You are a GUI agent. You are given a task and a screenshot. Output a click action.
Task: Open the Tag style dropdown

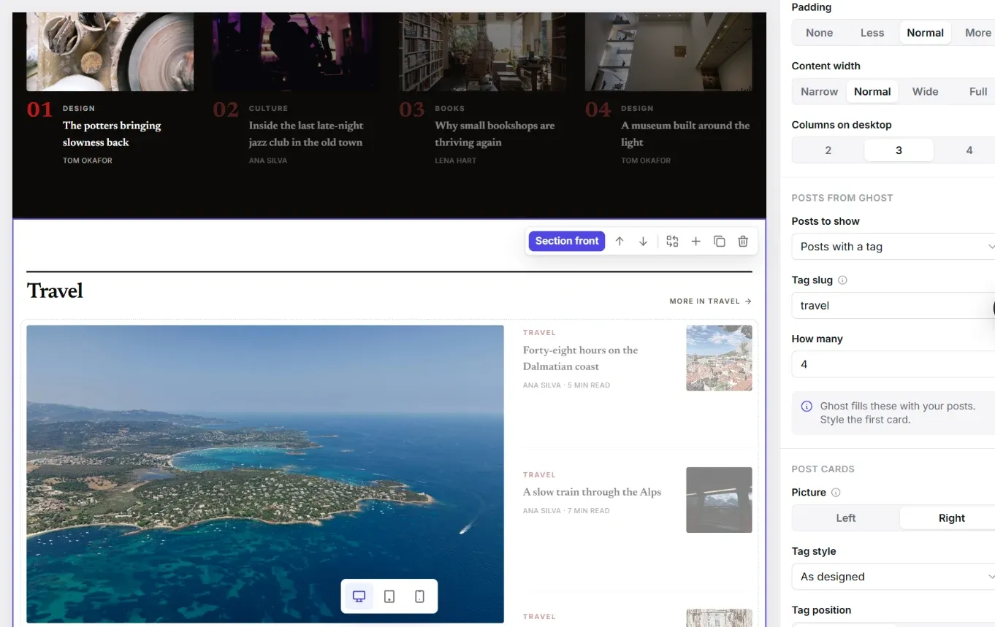pyautogui.click(x=893, y=577)
